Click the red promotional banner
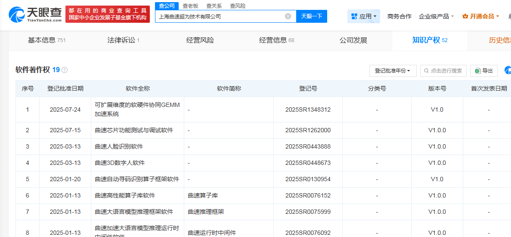Image resolution: width=511 pixels, height=237 pixels. tap(108, 14)
